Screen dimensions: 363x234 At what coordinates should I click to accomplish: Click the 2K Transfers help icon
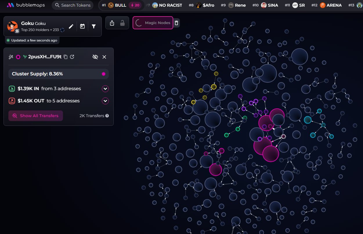(107, 116)
